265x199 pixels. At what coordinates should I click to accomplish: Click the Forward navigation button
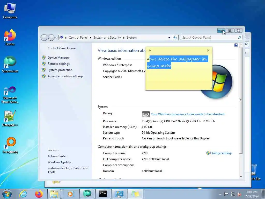(51, 38)
